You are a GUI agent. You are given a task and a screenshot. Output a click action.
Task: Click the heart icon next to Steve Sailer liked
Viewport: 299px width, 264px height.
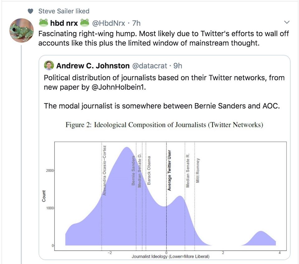coord(30,11)
